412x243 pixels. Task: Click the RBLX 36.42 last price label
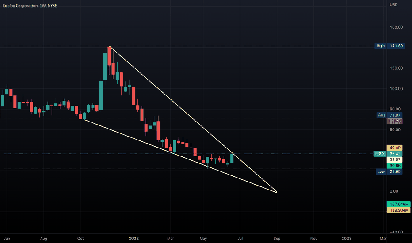click(388, 154)
